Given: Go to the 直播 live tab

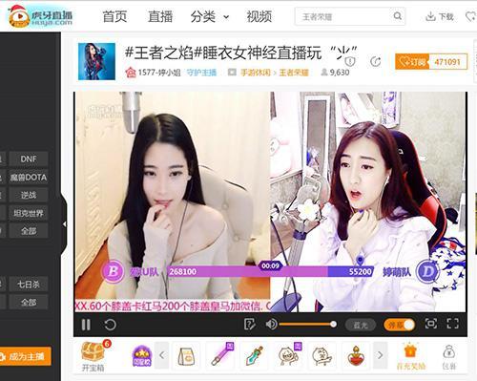Looking at the screenshot, I should (160, 16).
